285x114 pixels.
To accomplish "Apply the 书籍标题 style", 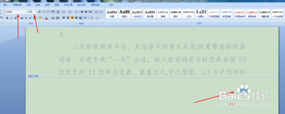I will (x=265, y=14).
